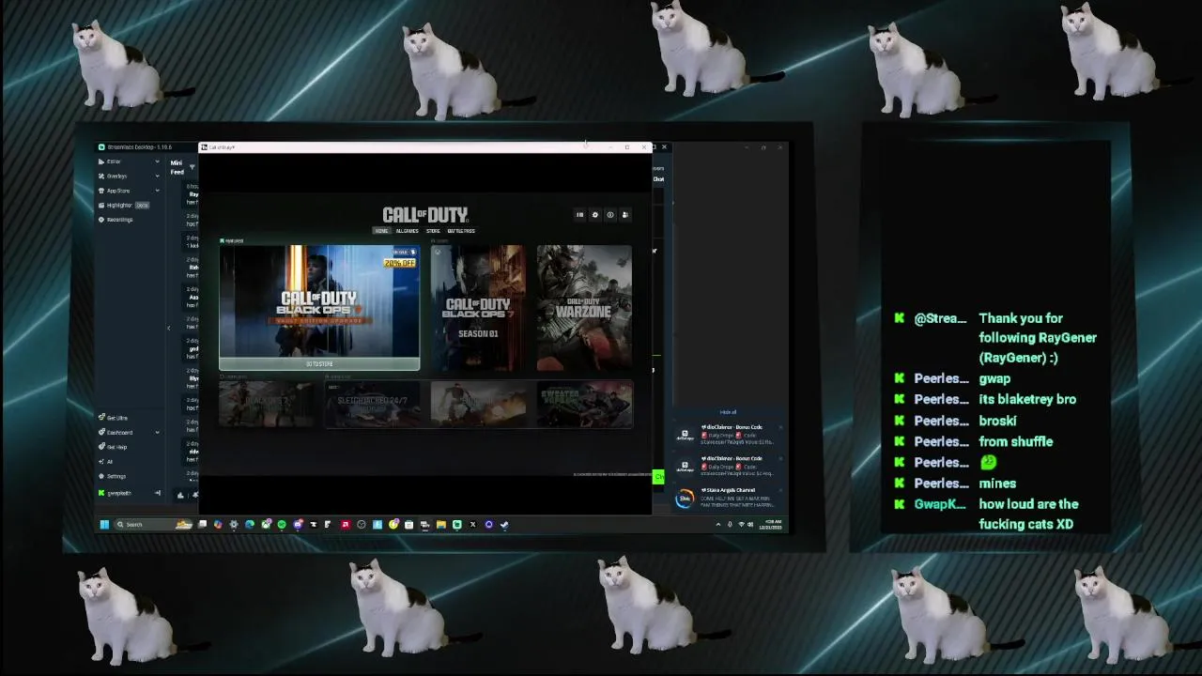
Task: Open the Black Ops Vault Edition featured thumbnail
Action: (319, 301)
